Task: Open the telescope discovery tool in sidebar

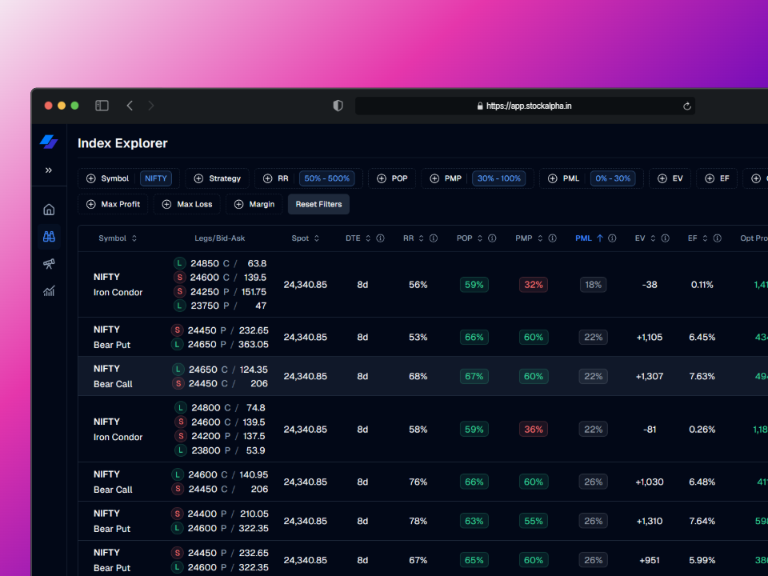Action: (49, 264)
